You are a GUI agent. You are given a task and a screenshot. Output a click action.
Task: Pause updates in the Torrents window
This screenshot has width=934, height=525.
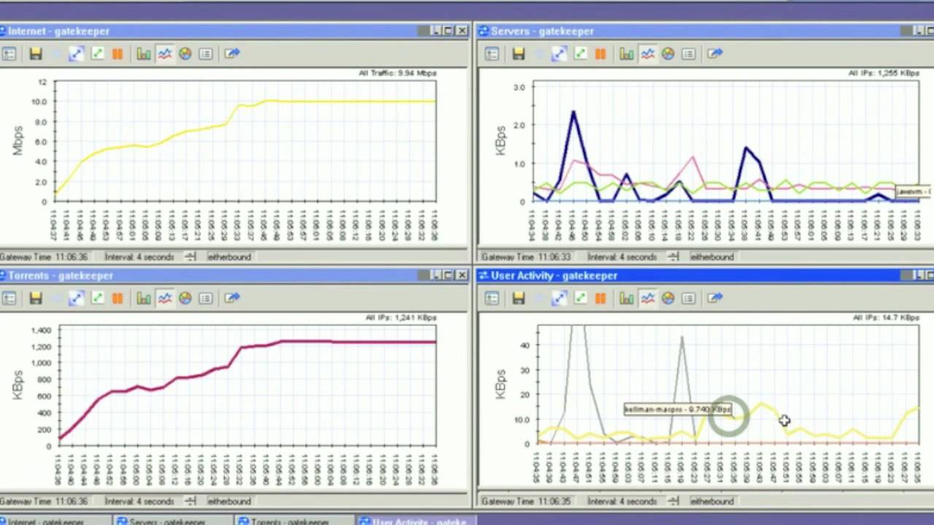coord(117,298)
